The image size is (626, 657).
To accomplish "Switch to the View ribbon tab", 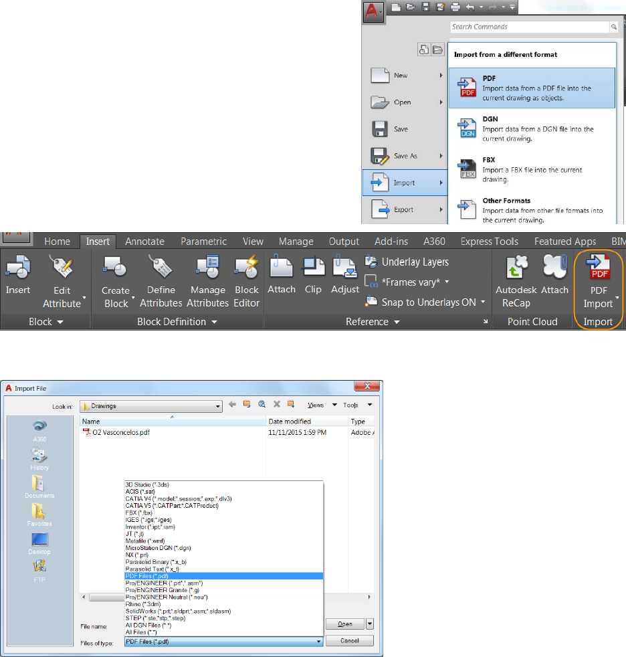I will click(x=253, y=242).
